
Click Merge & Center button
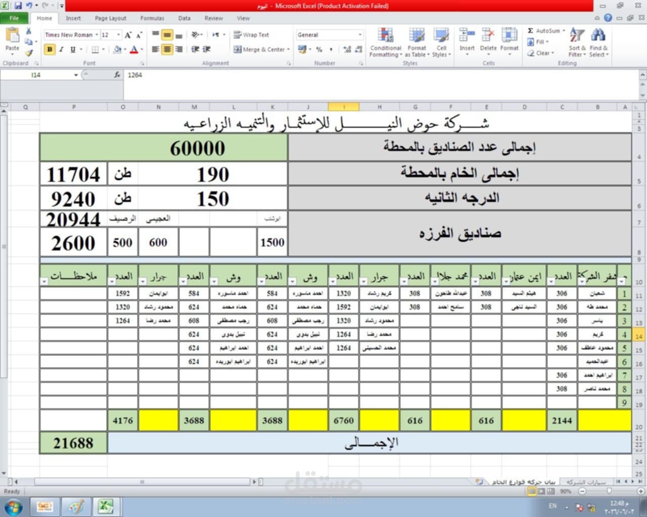(259, 49)
